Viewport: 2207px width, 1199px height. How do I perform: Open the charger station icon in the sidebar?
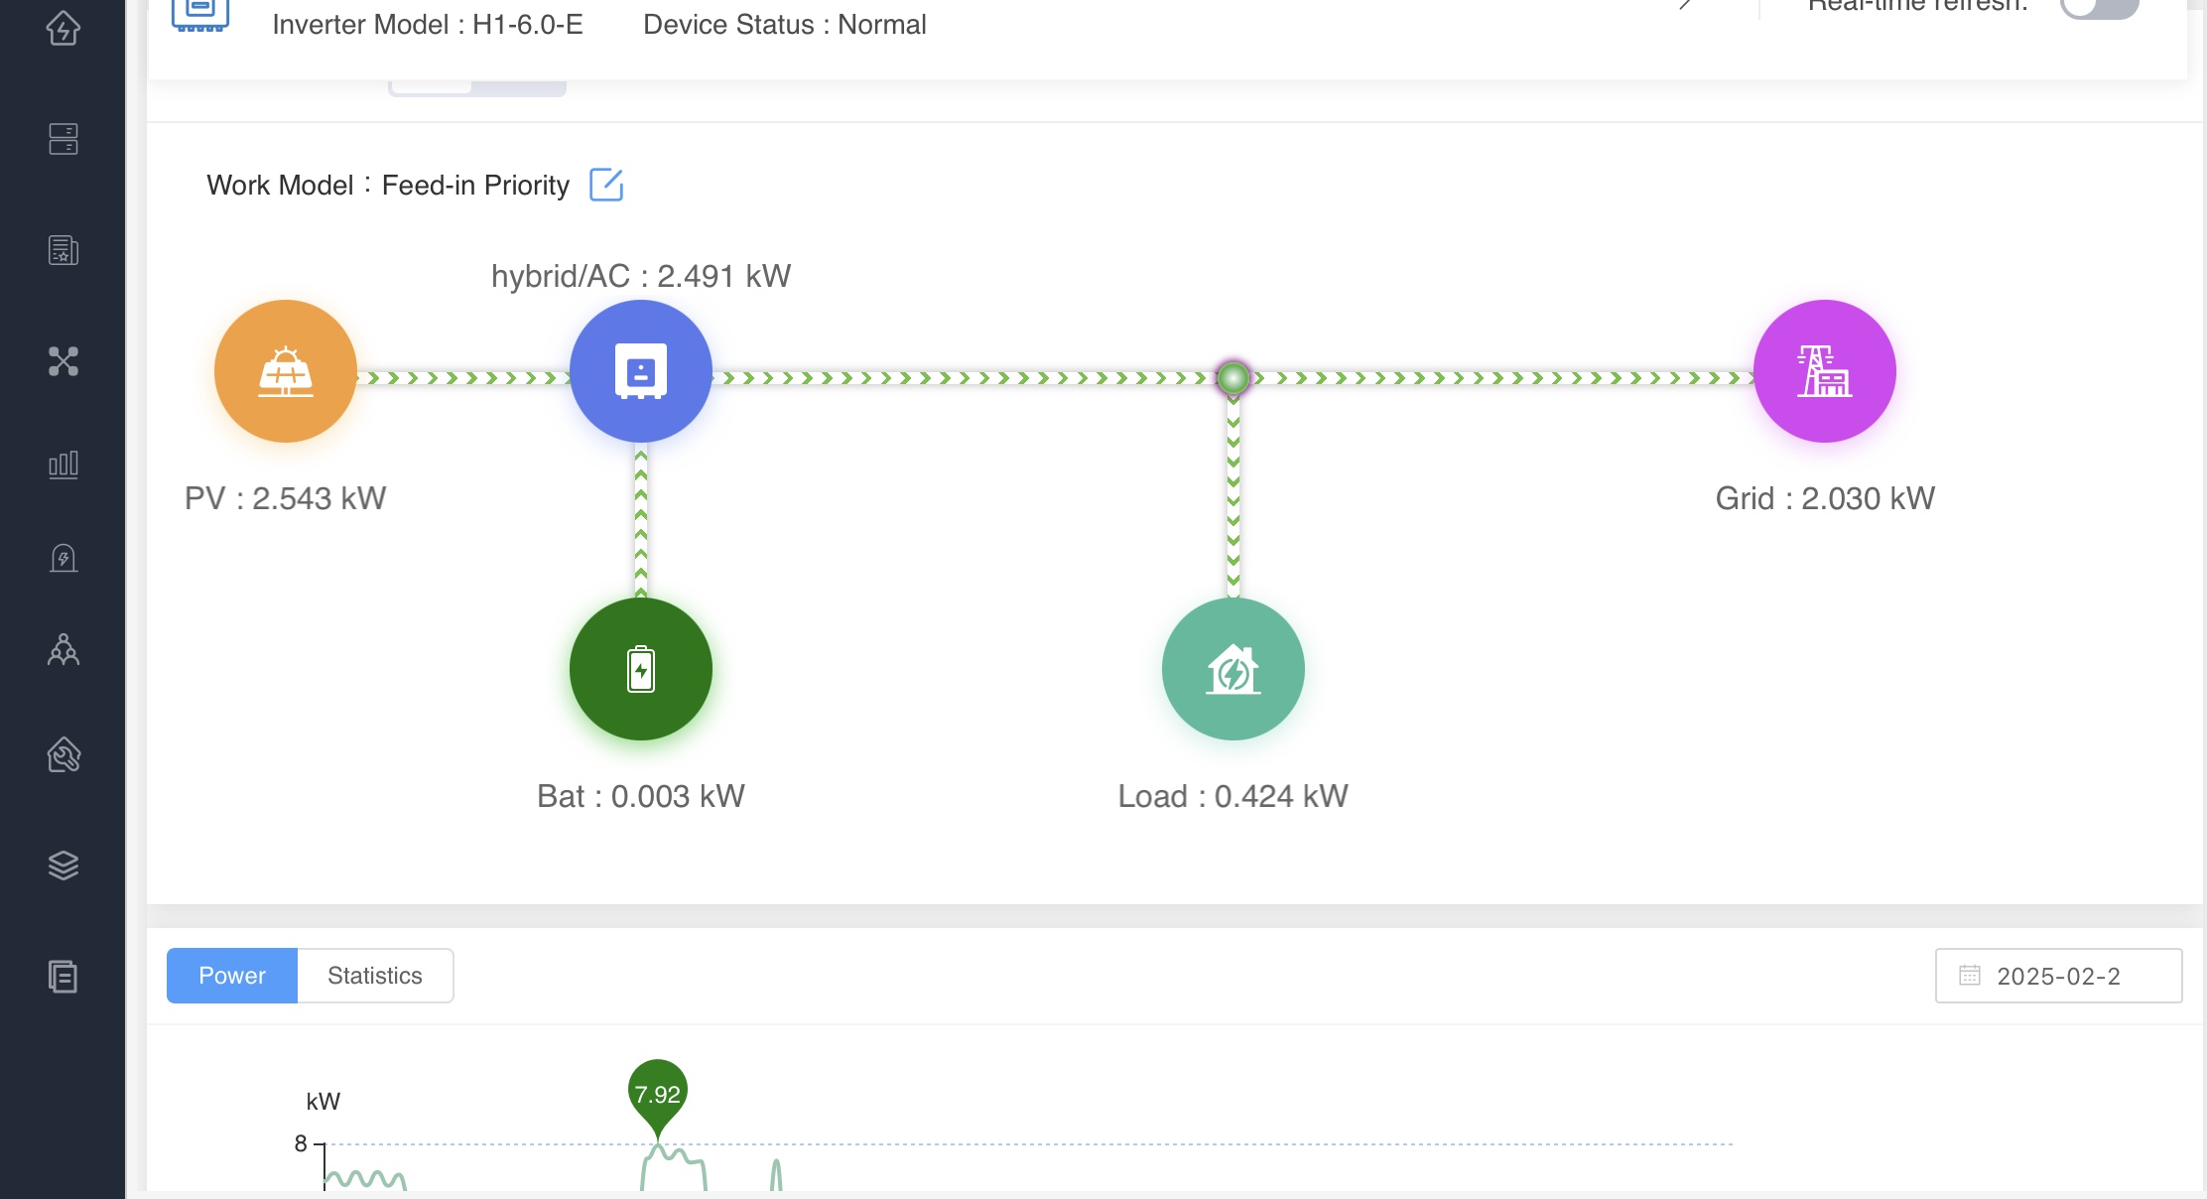[x=64, y=558]
